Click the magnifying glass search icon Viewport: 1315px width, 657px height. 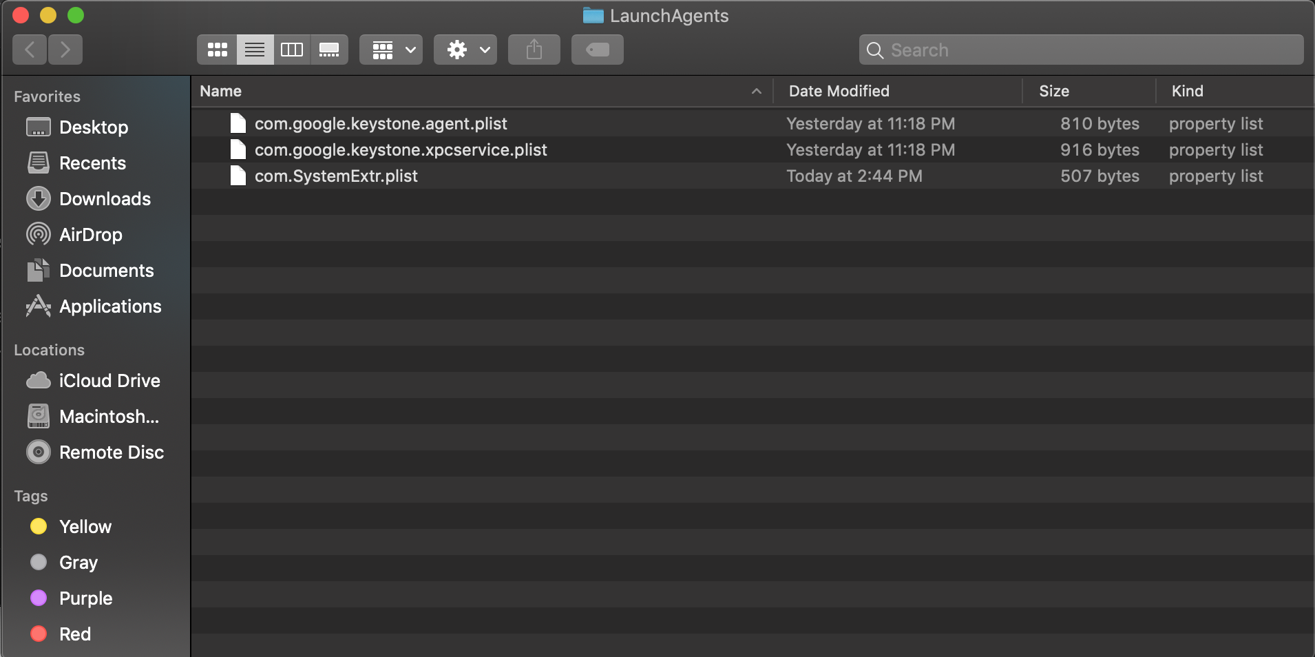pos(875,50)
